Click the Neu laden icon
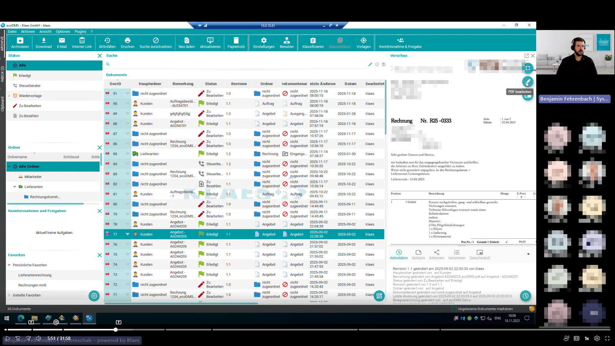 (186, 41)
